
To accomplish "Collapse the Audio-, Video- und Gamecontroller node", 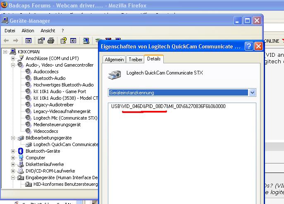I will pyautogui.click(x=13, y=65).
